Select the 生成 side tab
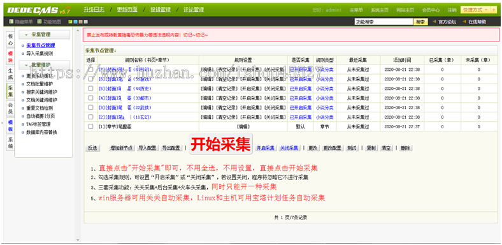The image size is (502, 245). pyautogui.click(x=10, y=74)
